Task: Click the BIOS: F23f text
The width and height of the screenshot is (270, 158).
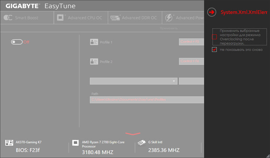Action: coord(28,150)
